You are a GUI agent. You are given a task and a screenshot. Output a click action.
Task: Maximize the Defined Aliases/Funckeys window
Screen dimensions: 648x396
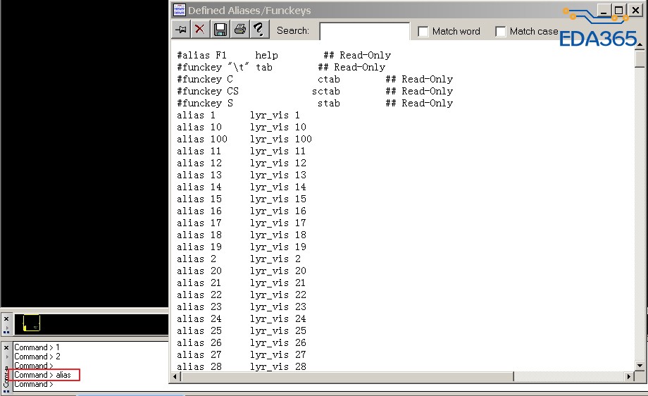pos(618,10)
